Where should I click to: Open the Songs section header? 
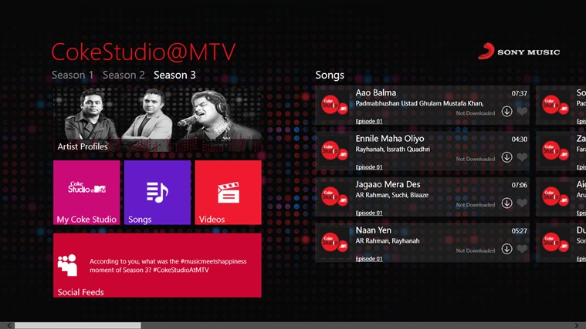pyautogui.click(x=330, y=75)
